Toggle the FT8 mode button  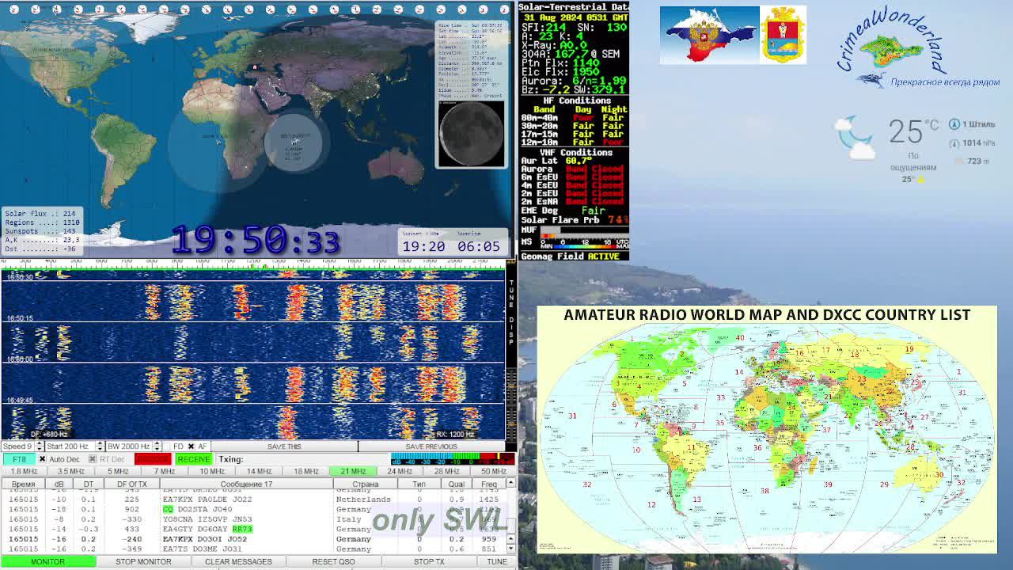(19, 459)
